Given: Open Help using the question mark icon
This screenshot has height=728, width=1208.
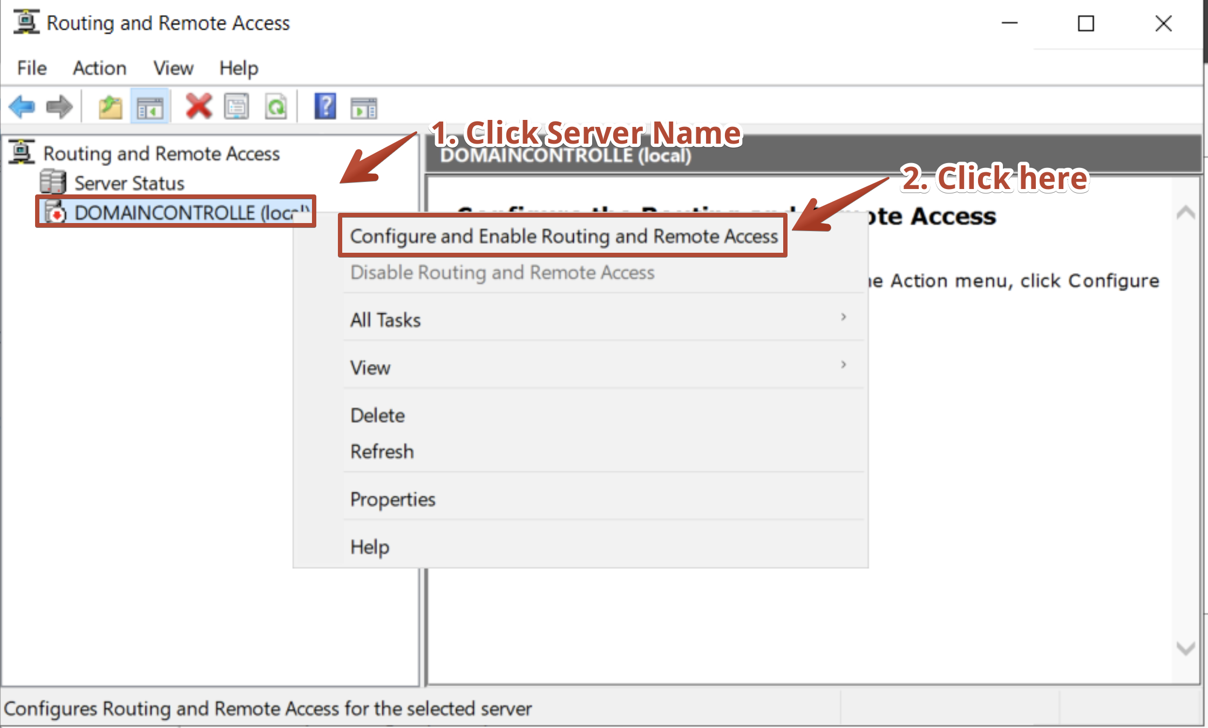Looking at the screenshot, I should tap(323, 106).
